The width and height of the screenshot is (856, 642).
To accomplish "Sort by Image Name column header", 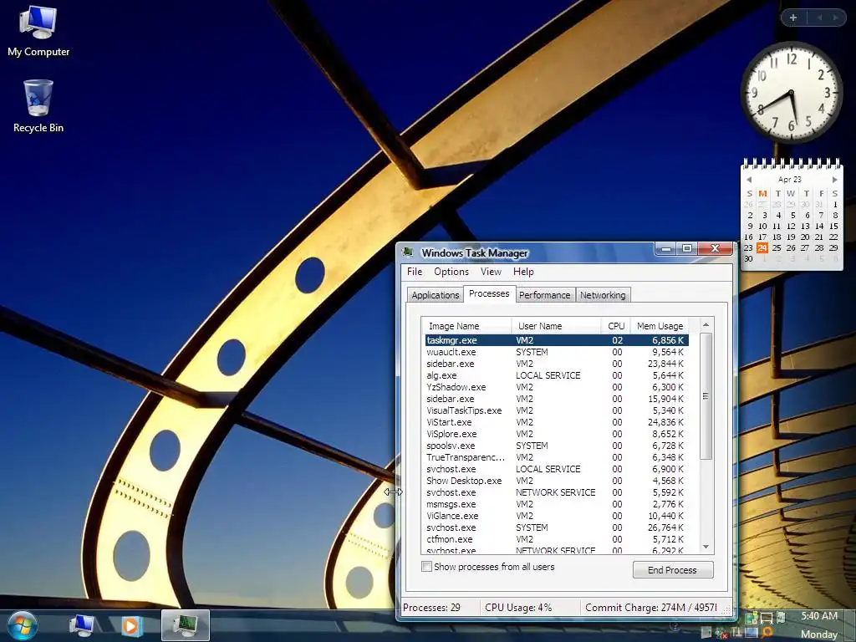I will click(x=466, y=326).
